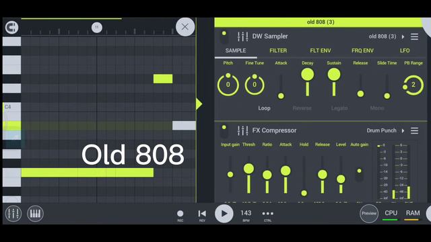
Task: Move the timeline playhead marker
Action: coord(97,28)
